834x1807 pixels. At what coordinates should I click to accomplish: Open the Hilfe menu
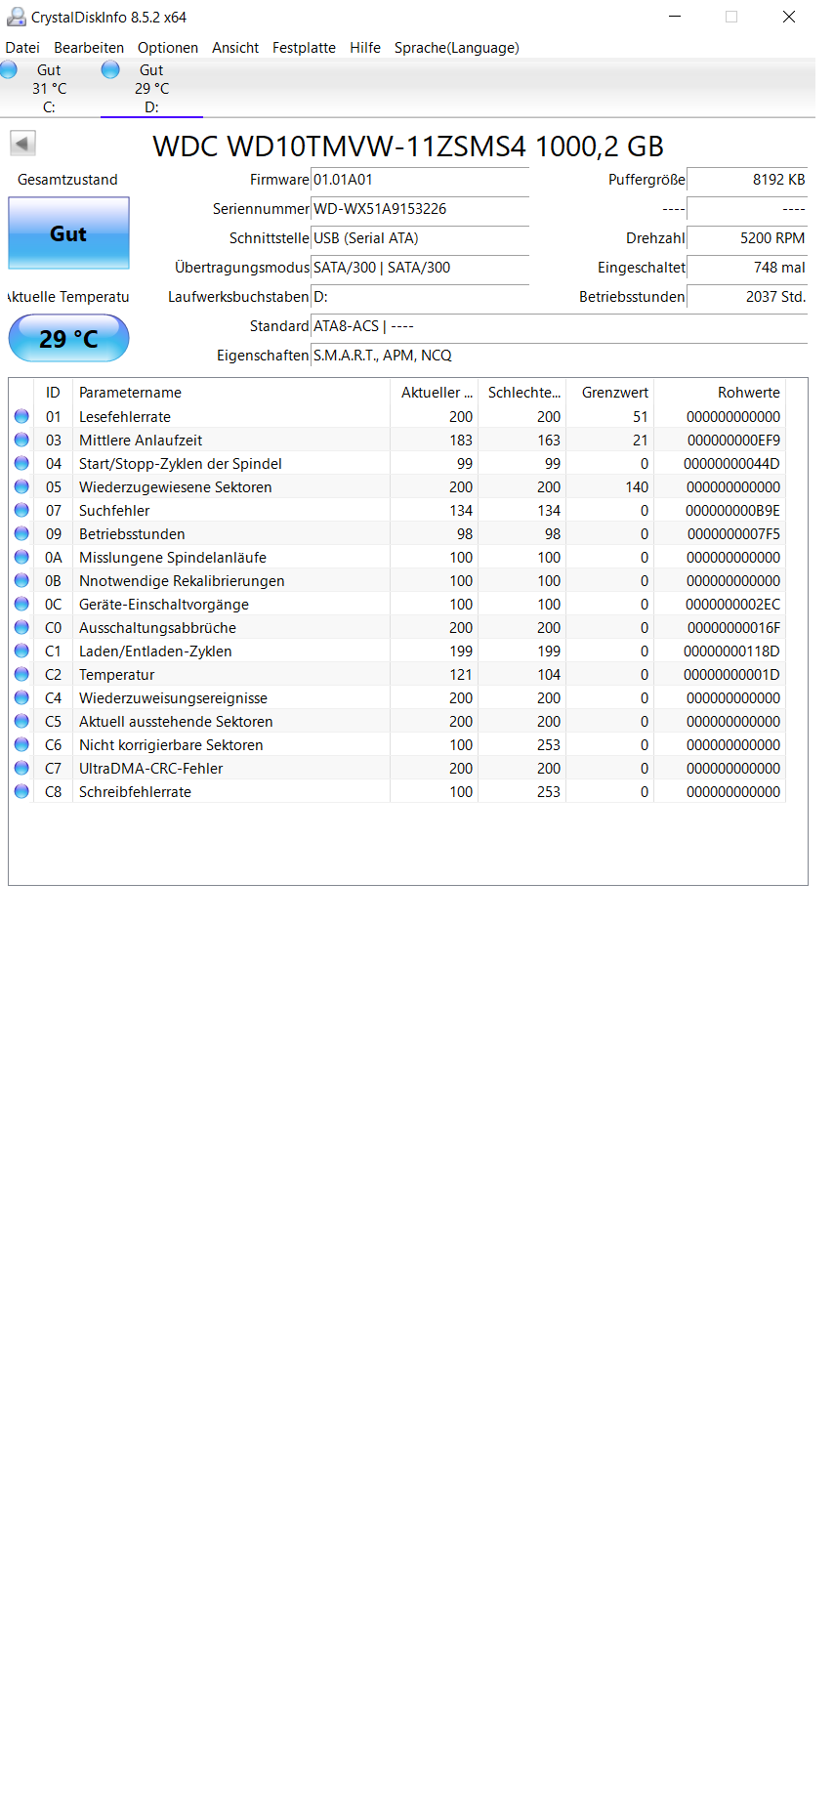(x=365, y=47)
